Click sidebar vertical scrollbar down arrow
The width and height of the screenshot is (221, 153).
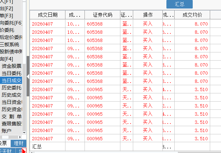24,132
